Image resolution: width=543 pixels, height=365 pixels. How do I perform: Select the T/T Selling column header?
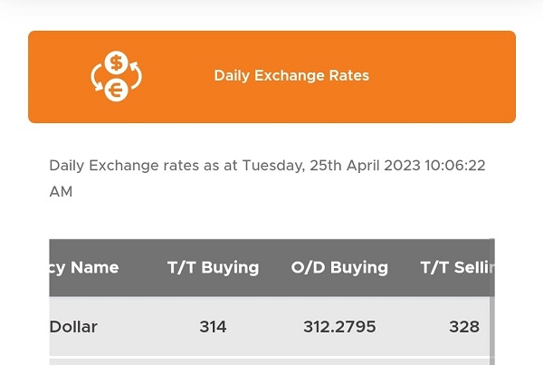coord(457,267)
